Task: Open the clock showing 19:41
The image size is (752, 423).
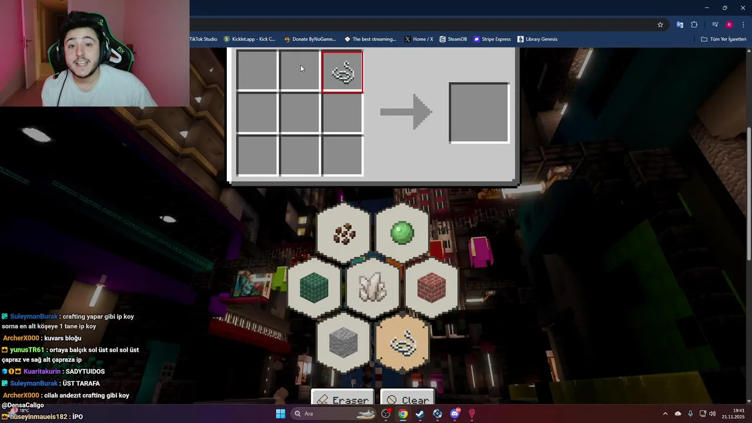Action: (x=733, y=414)
